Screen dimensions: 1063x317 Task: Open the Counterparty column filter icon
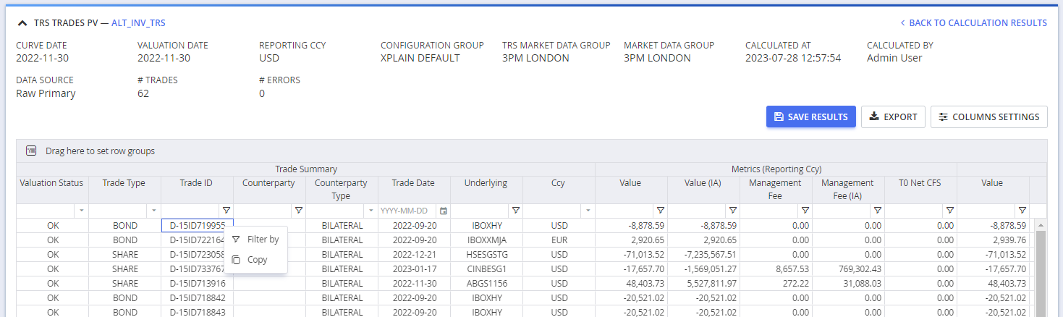point(298,211)
